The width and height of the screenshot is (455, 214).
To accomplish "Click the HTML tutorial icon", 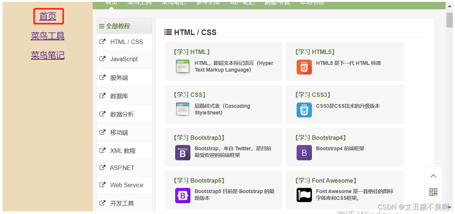I will [183, 67].
